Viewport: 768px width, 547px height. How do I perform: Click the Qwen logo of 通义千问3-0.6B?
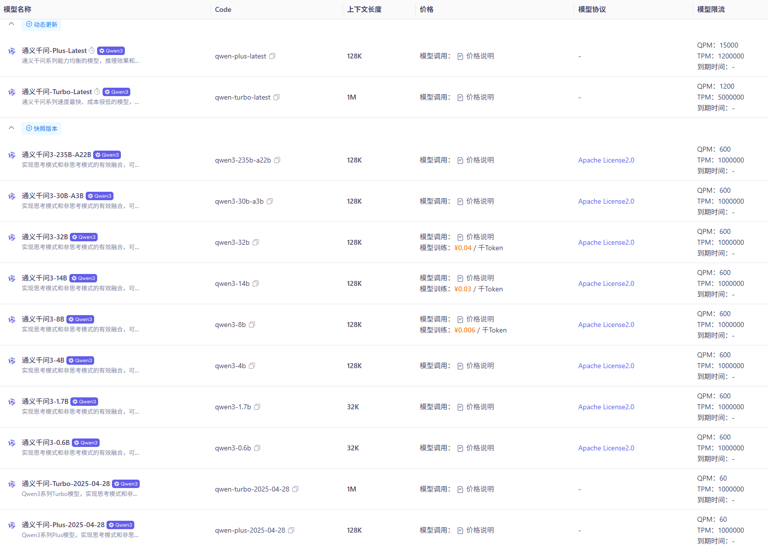pyautogui.click(x=12, y=443)
